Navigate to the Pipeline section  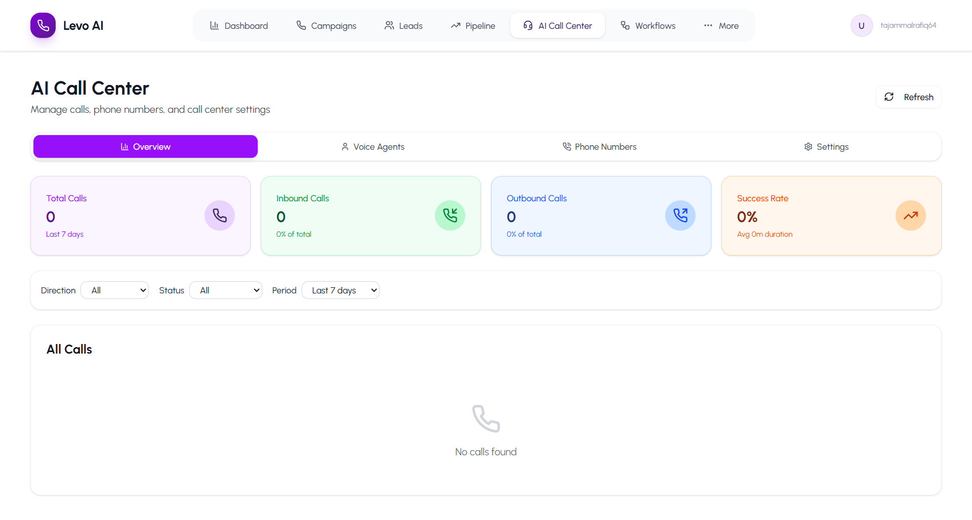point(472,25)
